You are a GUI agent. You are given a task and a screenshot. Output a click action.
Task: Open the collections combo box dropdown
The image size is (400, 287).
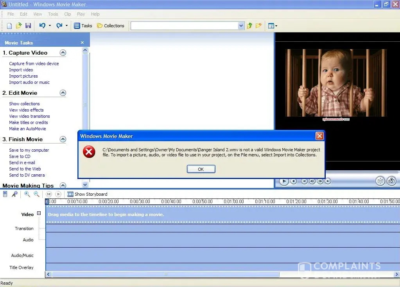[241, 26]
